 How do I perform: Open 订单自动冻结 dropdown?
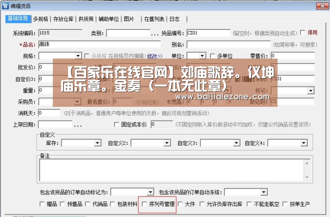click(264, 192)
